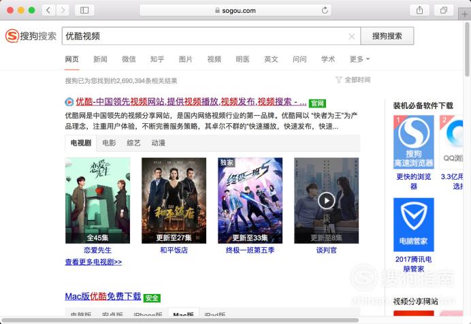Click the 恋爱先生 title link
Screen dimensions: 471x324
(x=97, y=250)
